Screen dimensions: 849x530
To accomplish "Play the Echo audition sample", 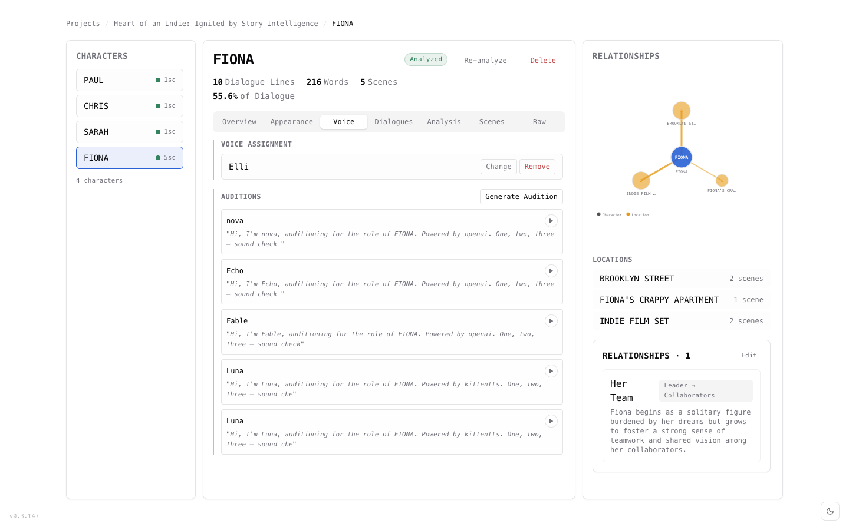I will [551, 271].
